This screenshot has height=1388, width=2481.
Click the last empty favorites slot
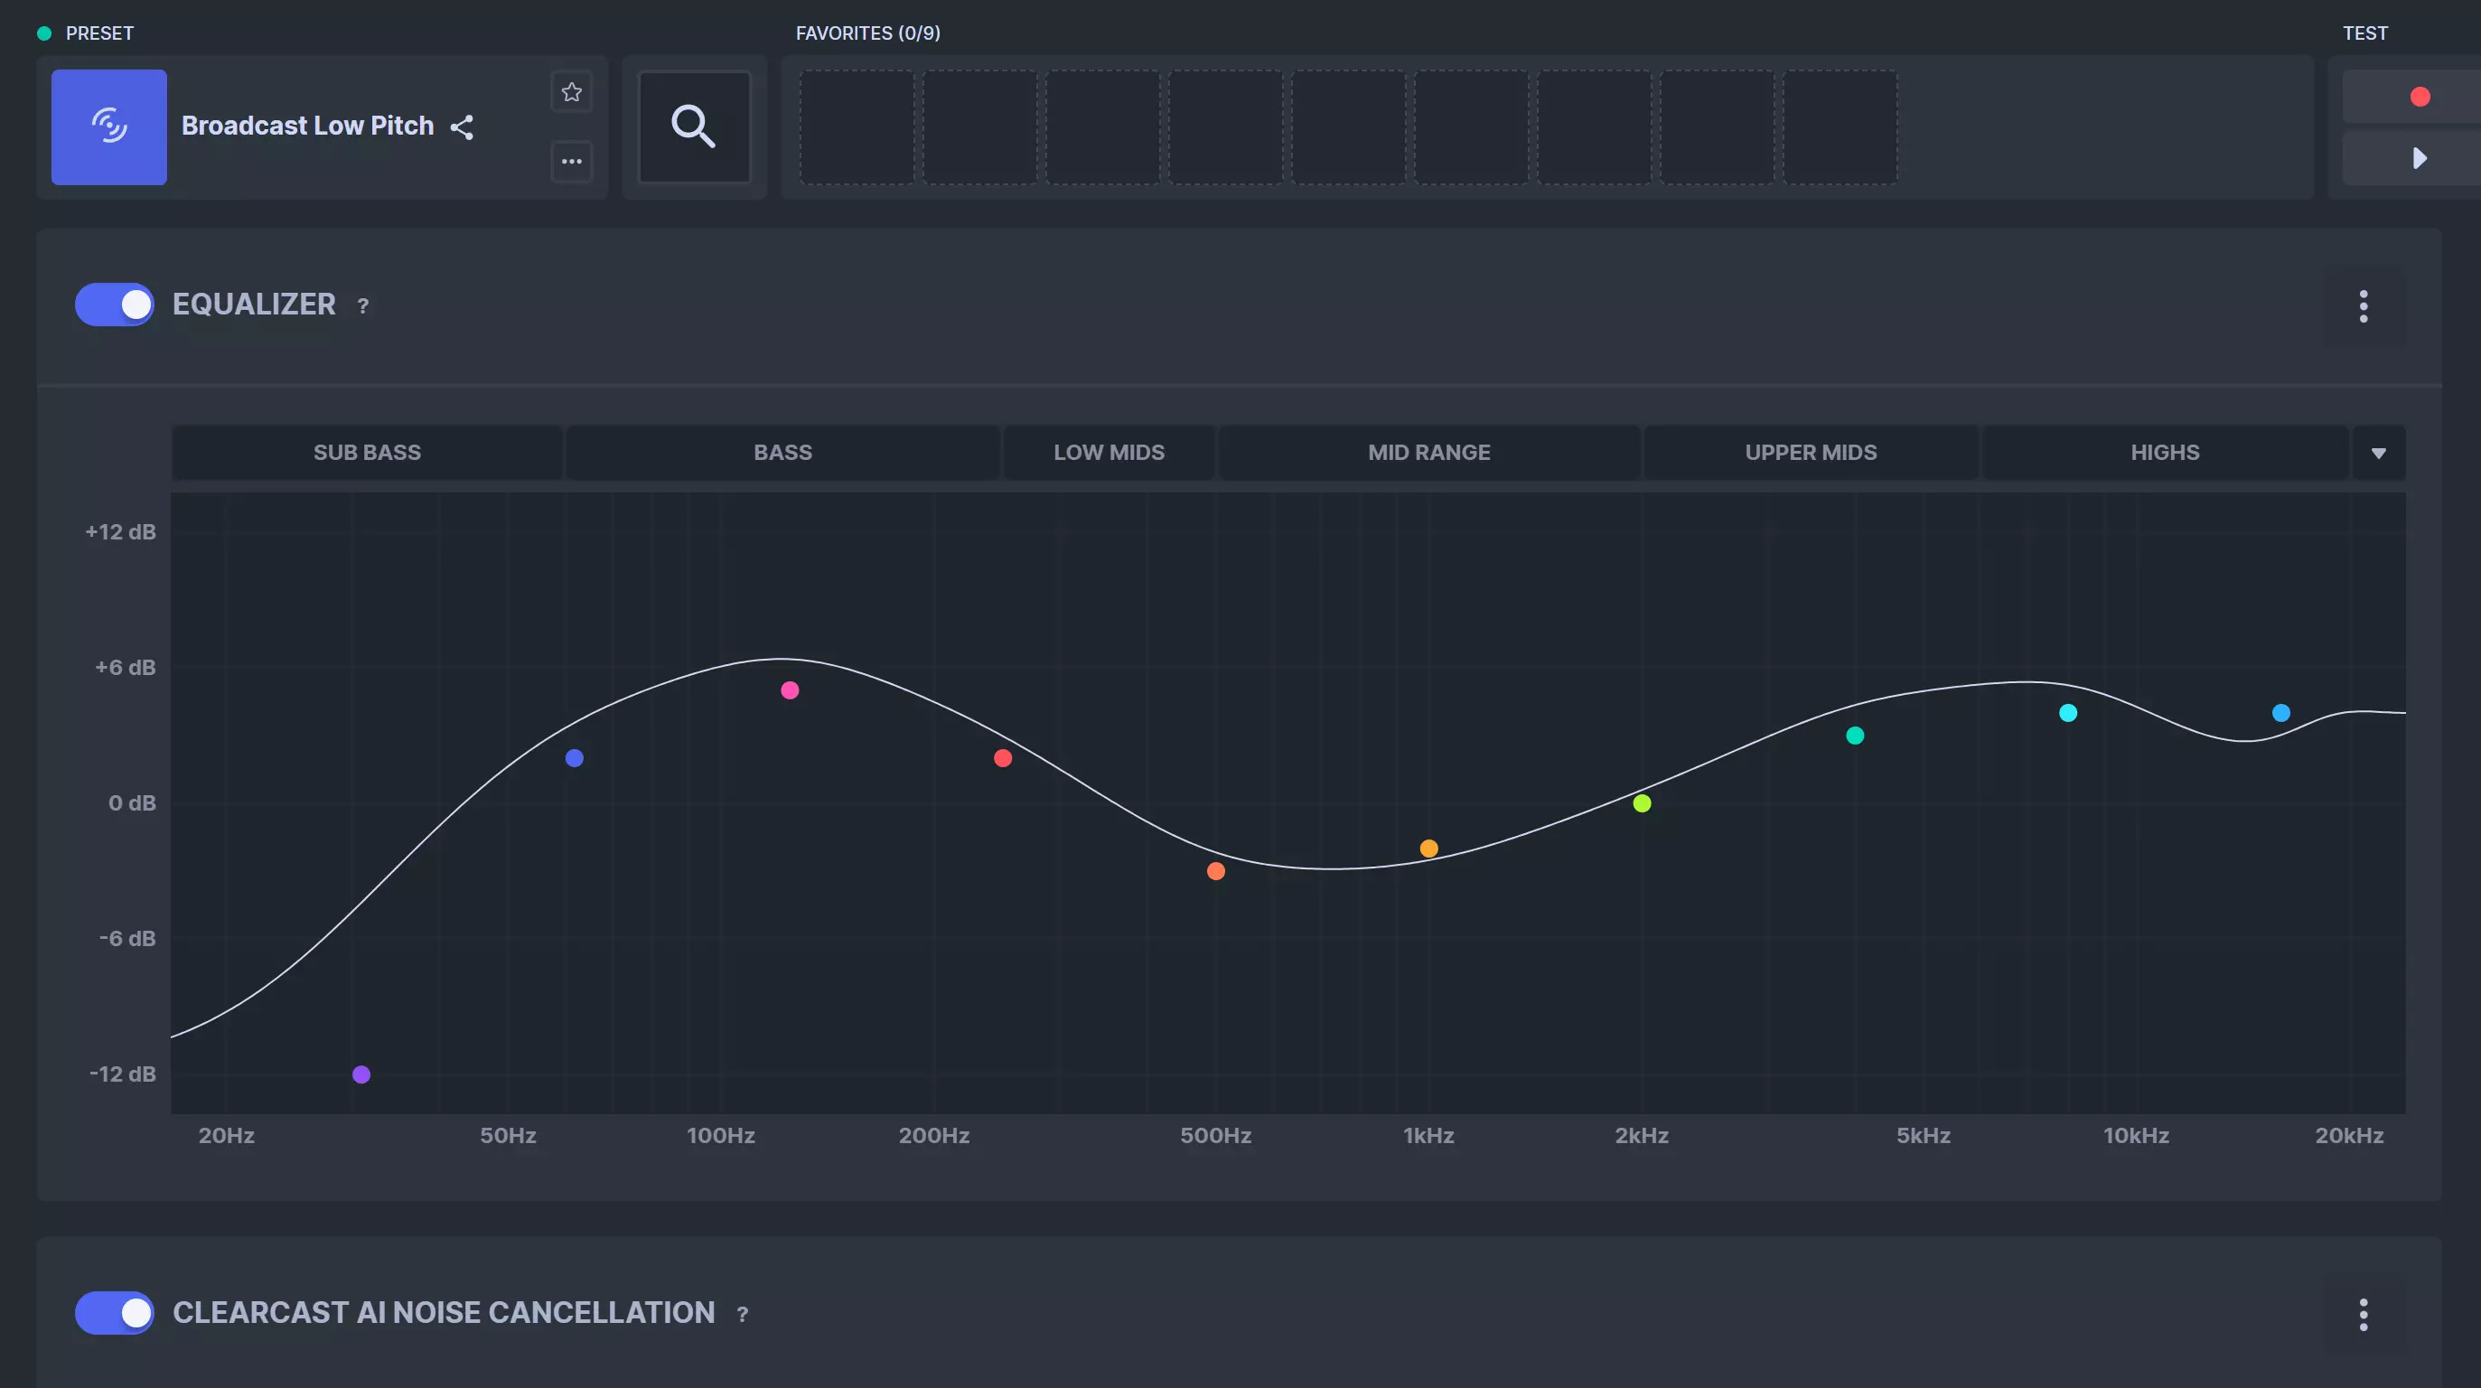pos(1840,127)
